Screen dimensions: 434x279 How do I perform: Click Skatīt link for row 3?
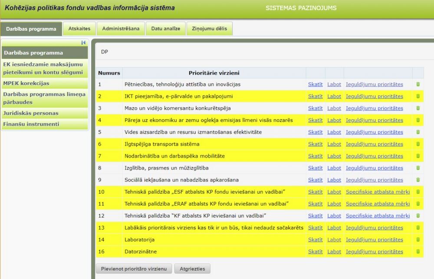pos(315,108)
